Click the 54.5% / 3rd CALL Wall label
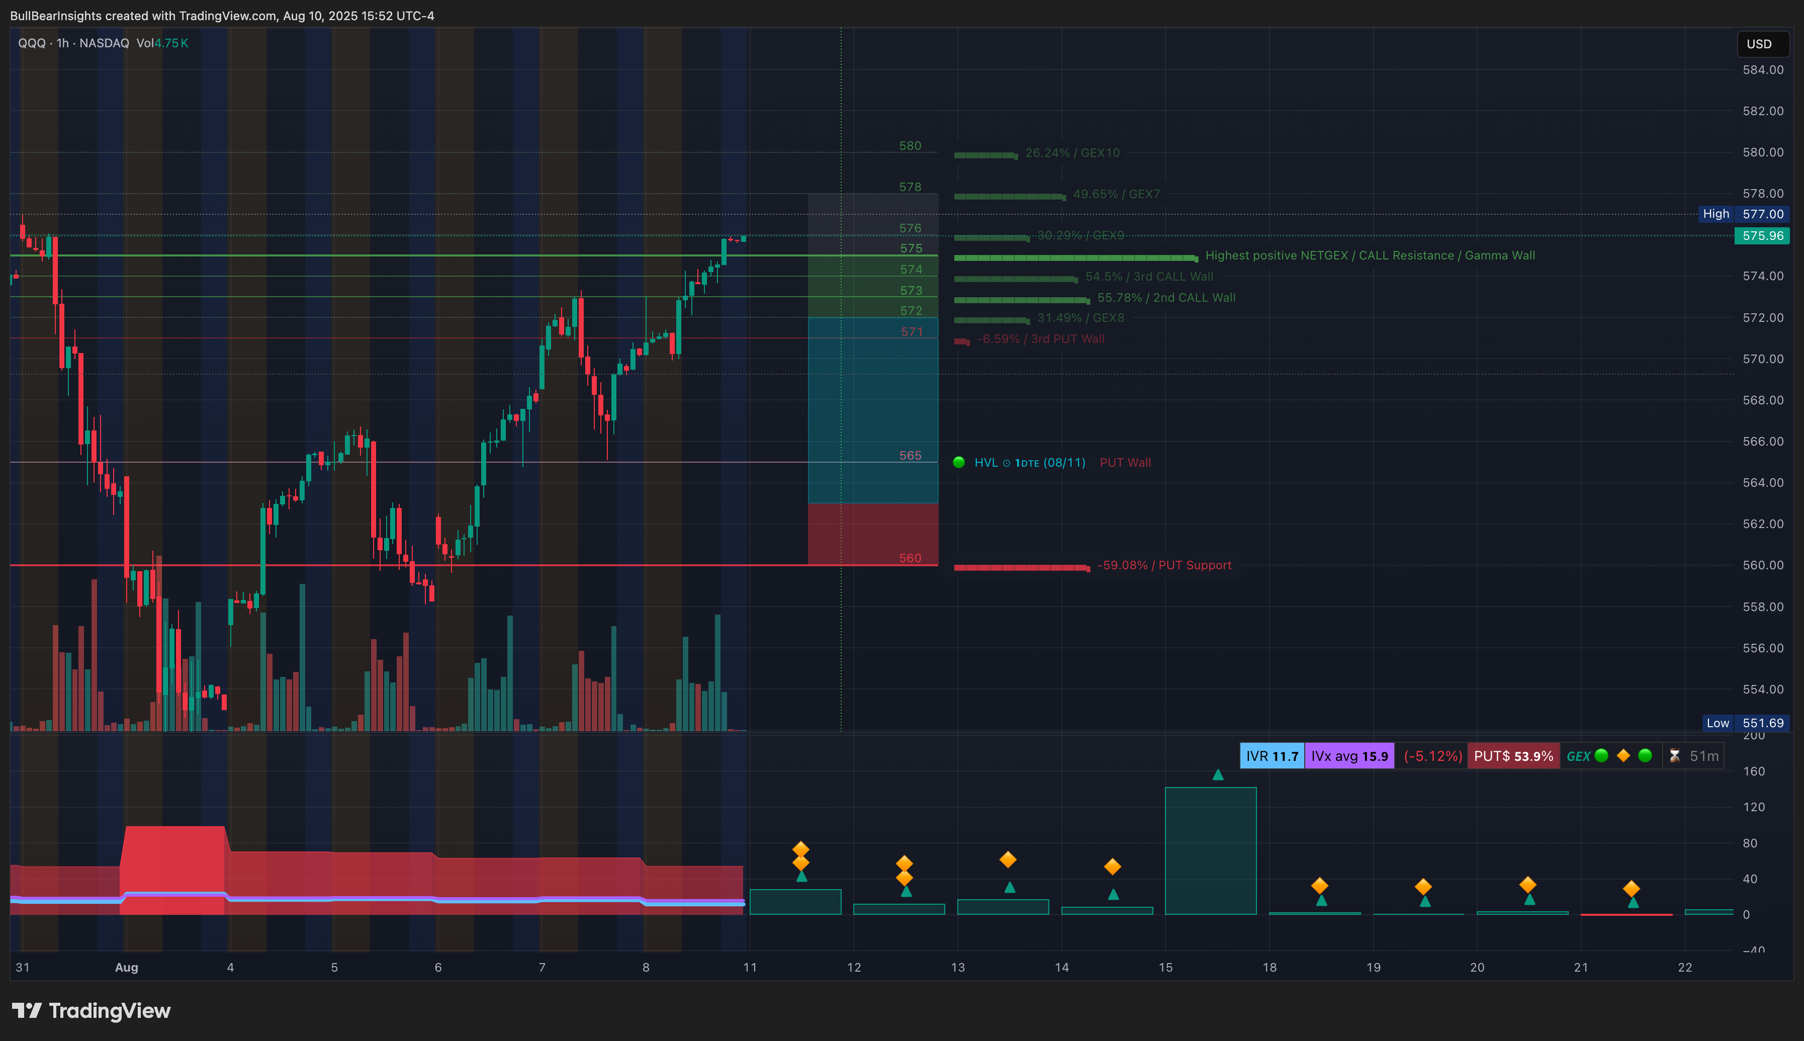Viewport: 1804px width, 1041px height. (x=1149, y=277)
